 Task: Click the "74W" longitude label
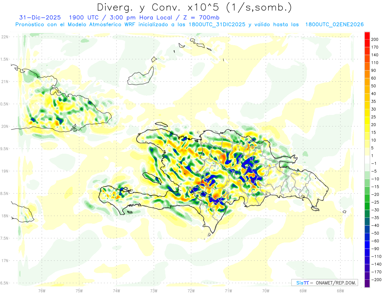(x=117, y=291)
